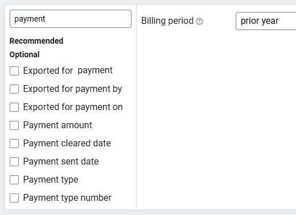
Task: Click the Optional section heading
Action: tap(24, 54)
